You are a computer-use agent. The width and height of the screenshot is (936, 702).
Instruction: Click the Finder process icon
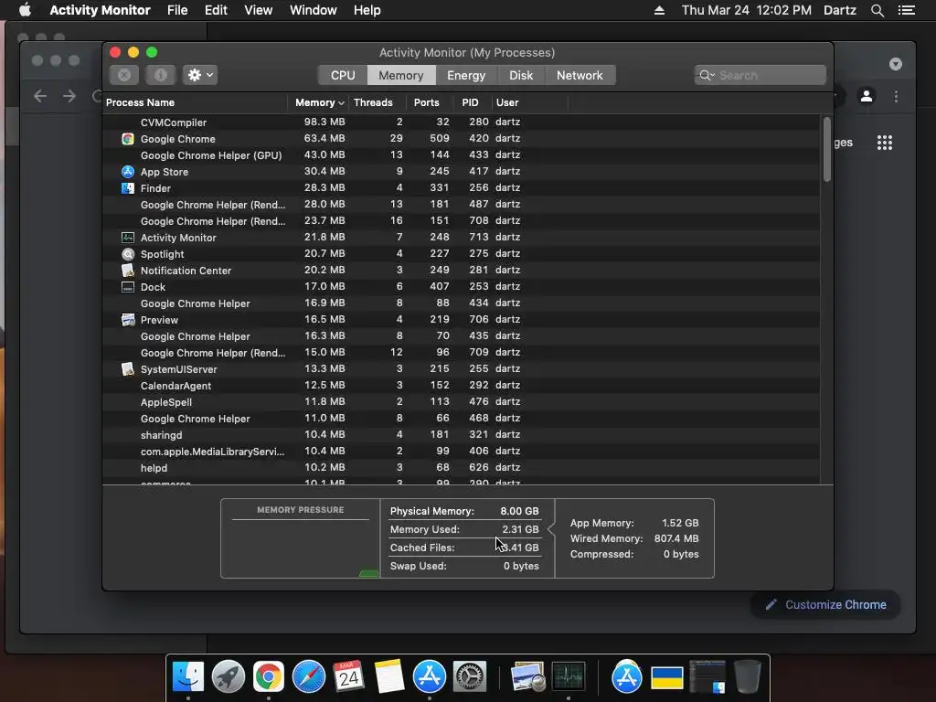128,188
